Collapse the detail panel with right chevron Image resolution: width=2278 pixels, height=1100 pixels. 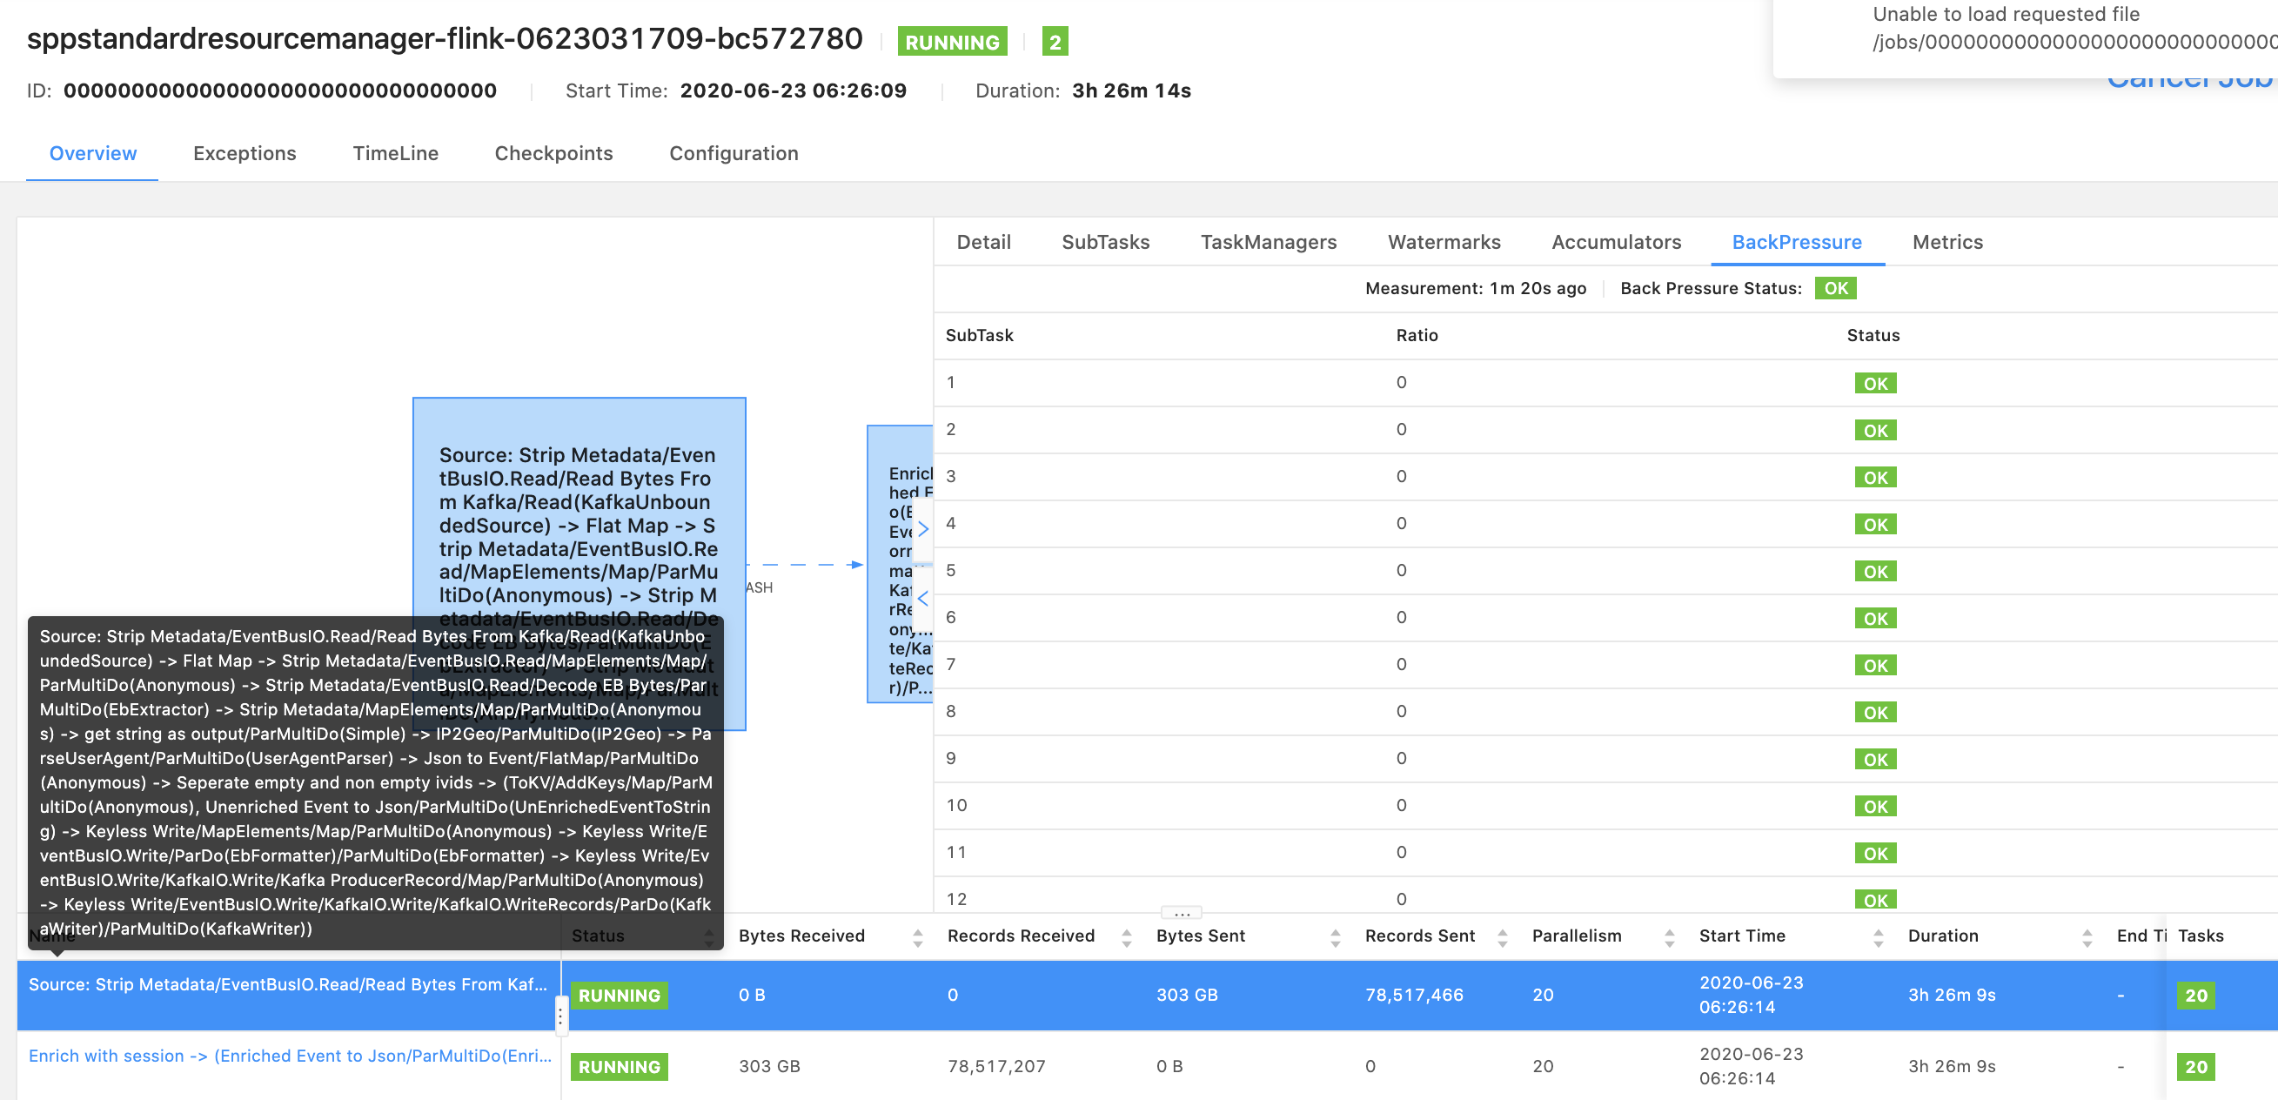[922, 529]
